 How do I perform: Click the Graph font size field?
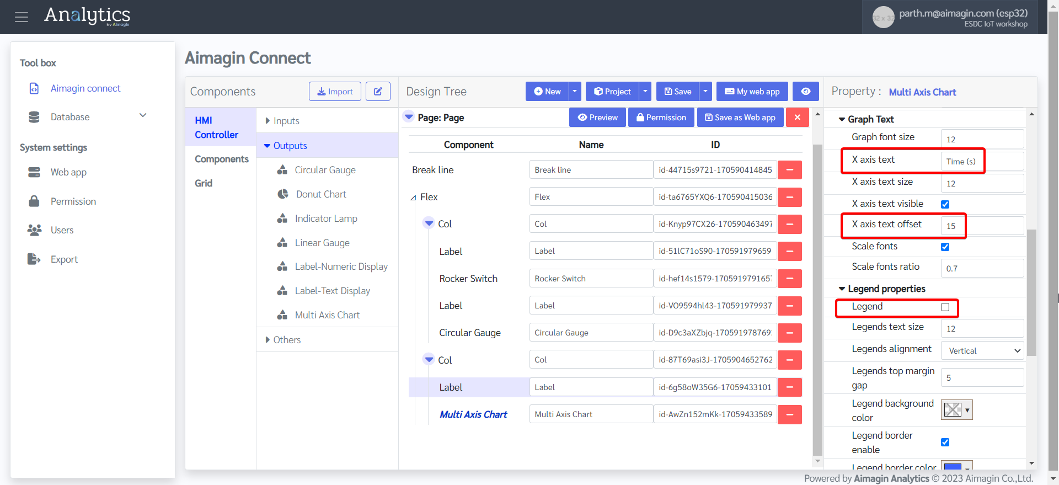click(982, 139)
